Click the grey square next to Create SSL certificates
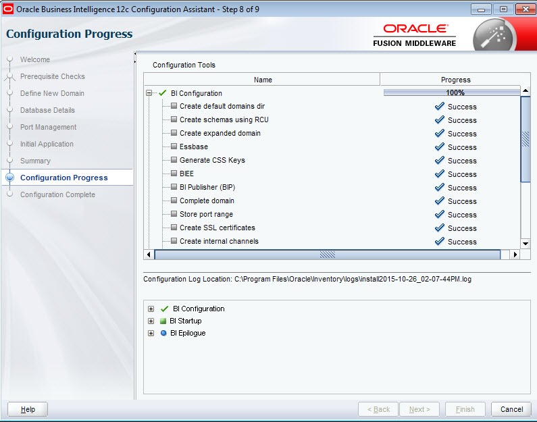537x422 pixels. pyautogui.click(x=174, y=228)
